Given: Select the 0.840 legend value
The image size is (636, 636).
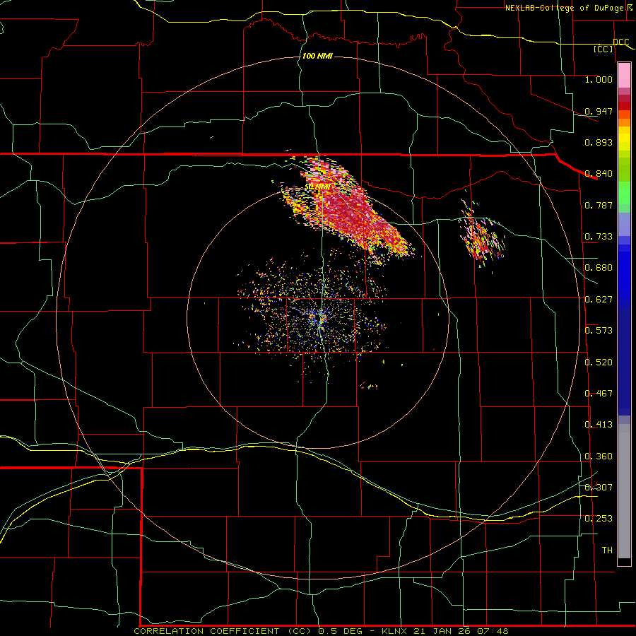Looking at the screenshot, I should (599, 174).
